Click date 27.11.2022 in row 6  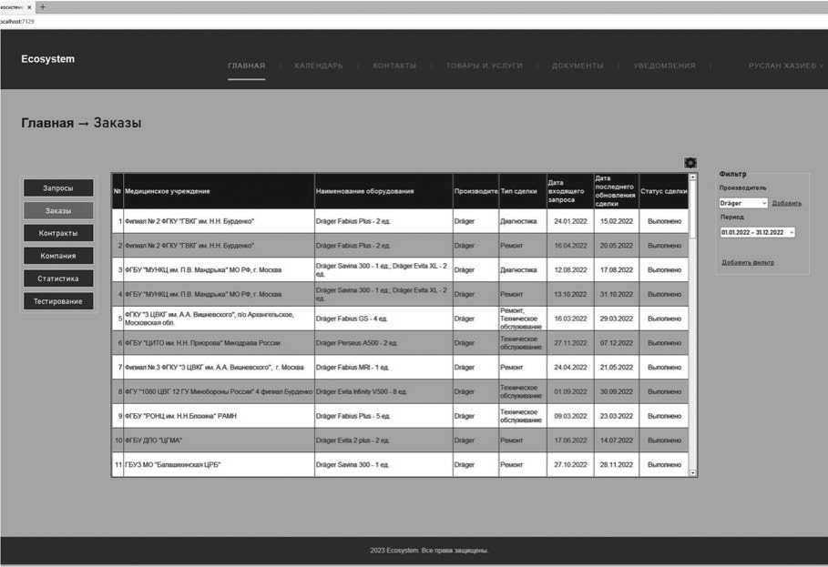tap(570, 343)
